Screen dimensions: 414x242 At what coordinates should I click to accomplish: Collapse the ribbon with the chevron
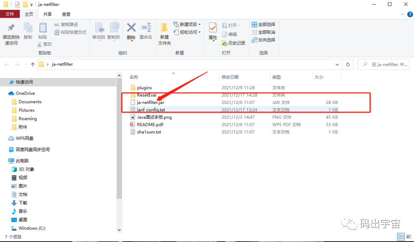(402, 15)
